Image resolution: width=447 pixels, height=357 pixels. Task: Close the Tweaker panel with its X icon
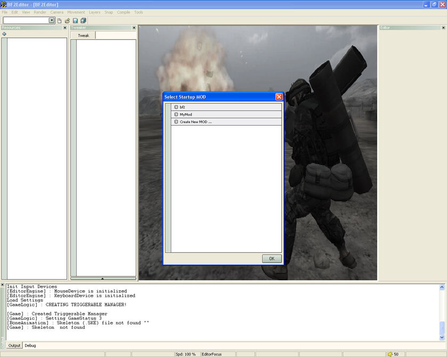click(x=133, y=28)
